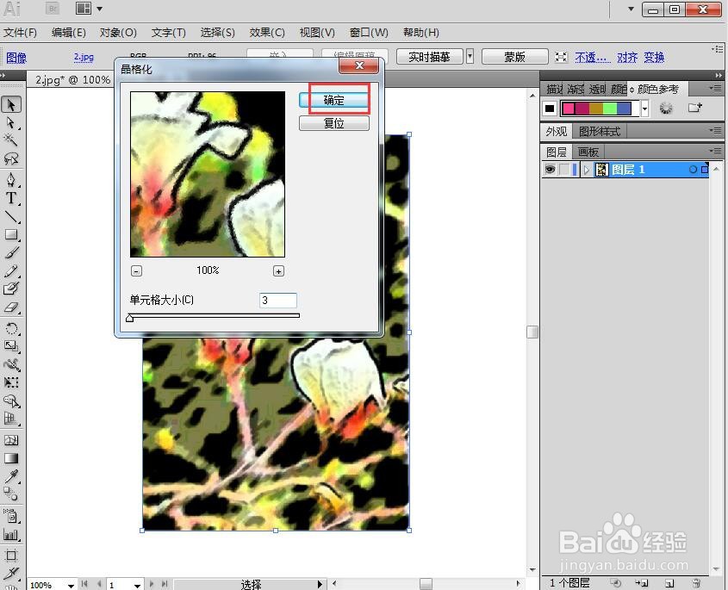Select the Blob Brush tool
This screenshot has height=590, width=728.
coord(11,289)
